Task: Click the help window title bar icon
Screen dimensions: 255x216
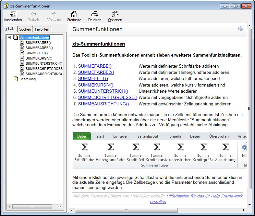Action: pos(6,6)
